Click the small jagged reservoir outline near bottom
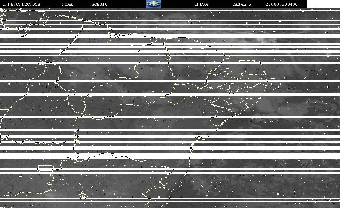Screen dimensions: 340x208 click(83, 195)
